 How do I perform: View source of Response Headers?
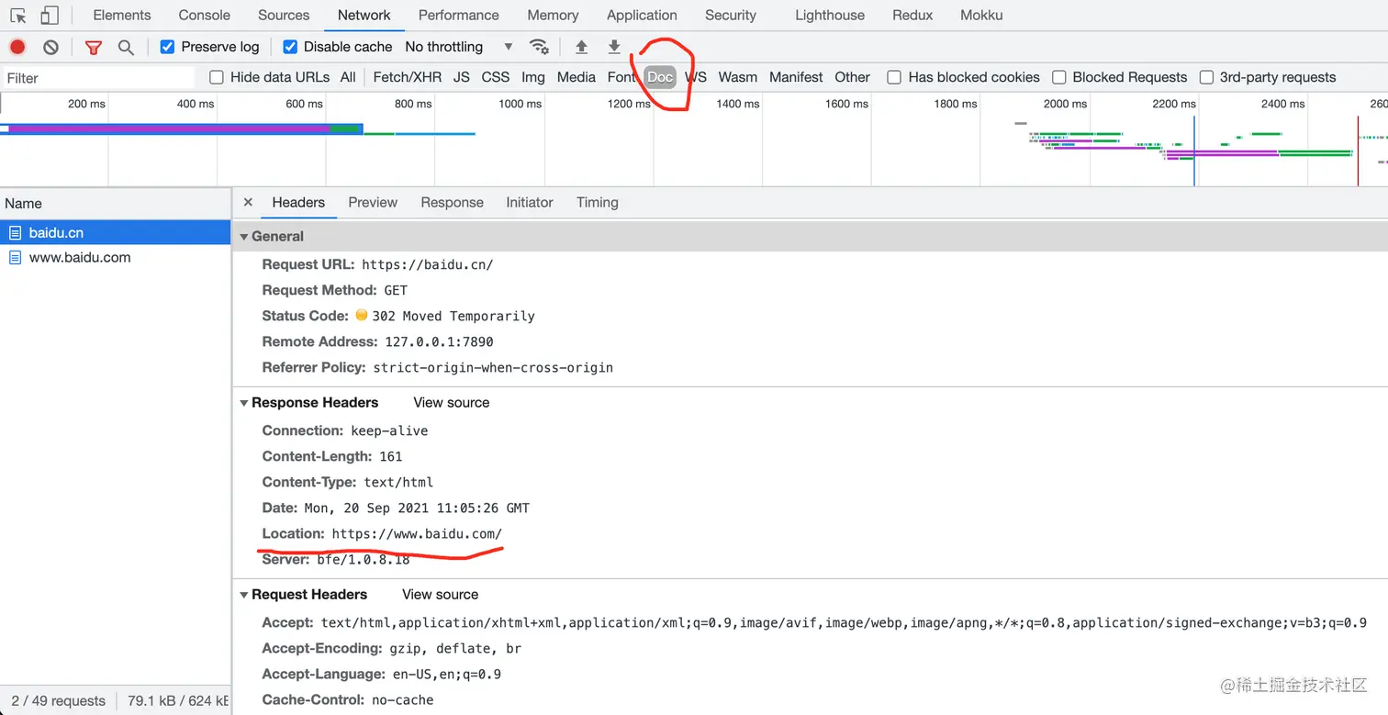[452, 403]
